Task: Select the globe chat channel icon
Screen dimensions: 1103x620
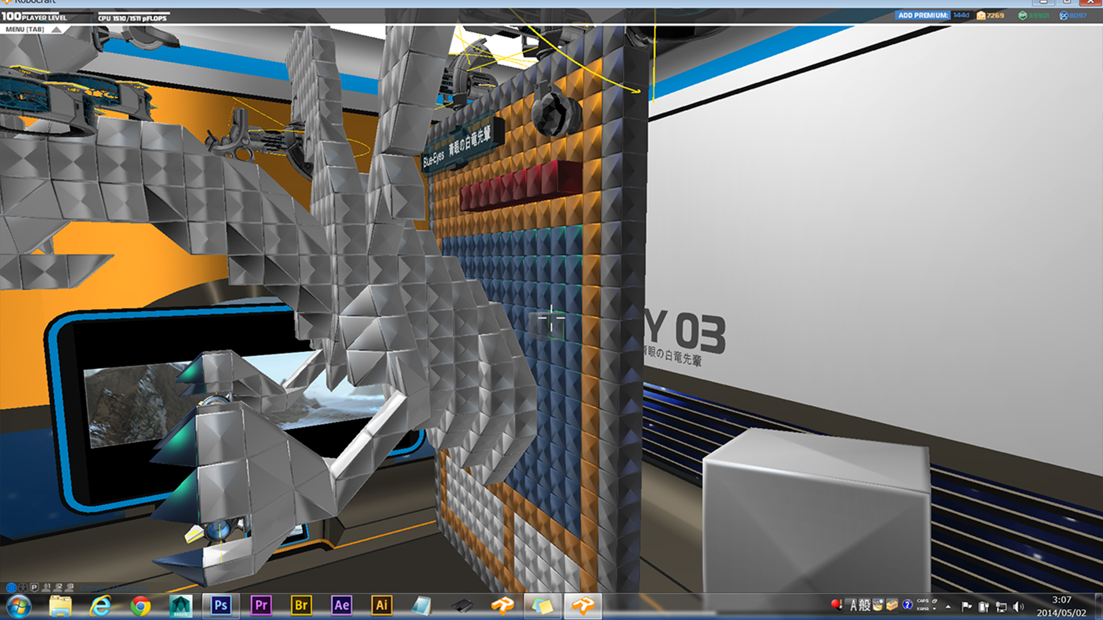Action: (11, 587)
